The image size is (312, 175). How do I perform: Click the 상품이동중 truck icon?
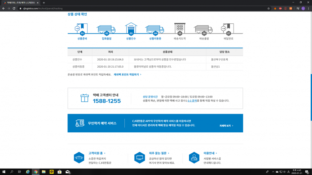tap(155, 28)
